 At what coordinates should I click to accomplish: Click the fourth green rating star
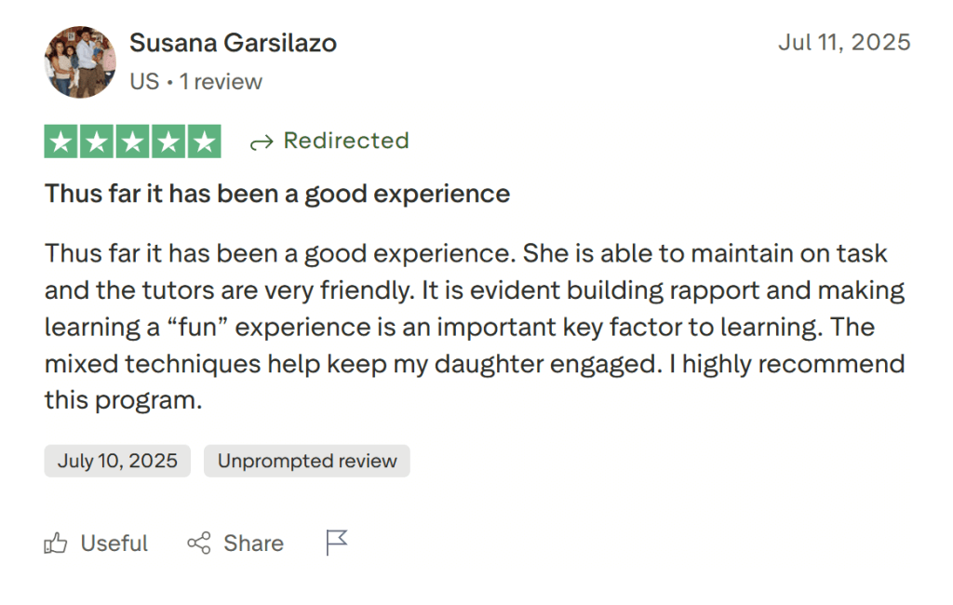[x=168, y=141]
